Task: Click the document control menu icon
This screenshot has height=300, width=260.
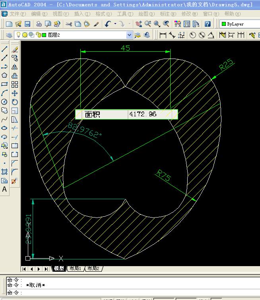Action: tap(4, 14)
